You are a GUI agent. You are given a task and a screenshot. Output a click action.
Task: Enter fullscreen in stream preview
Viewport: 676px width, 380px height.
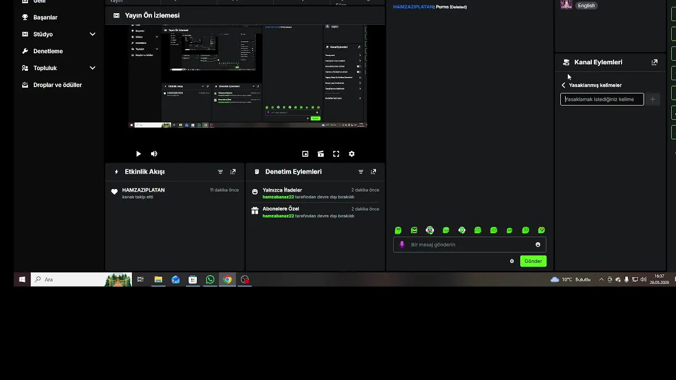[336, 154]
